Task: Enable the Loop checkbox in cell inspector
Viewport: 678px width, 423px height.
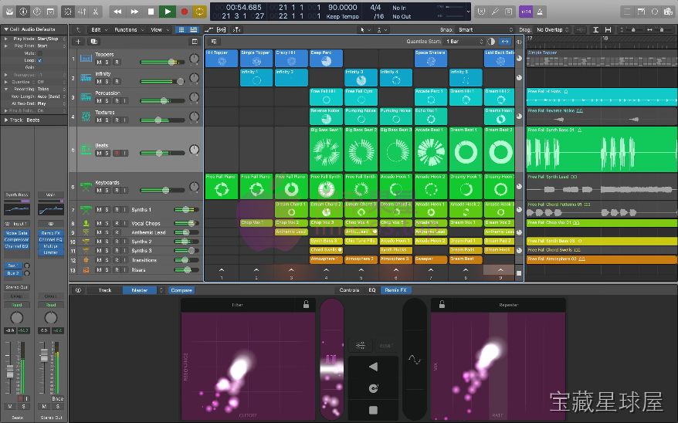Action: tap(40, 60)
